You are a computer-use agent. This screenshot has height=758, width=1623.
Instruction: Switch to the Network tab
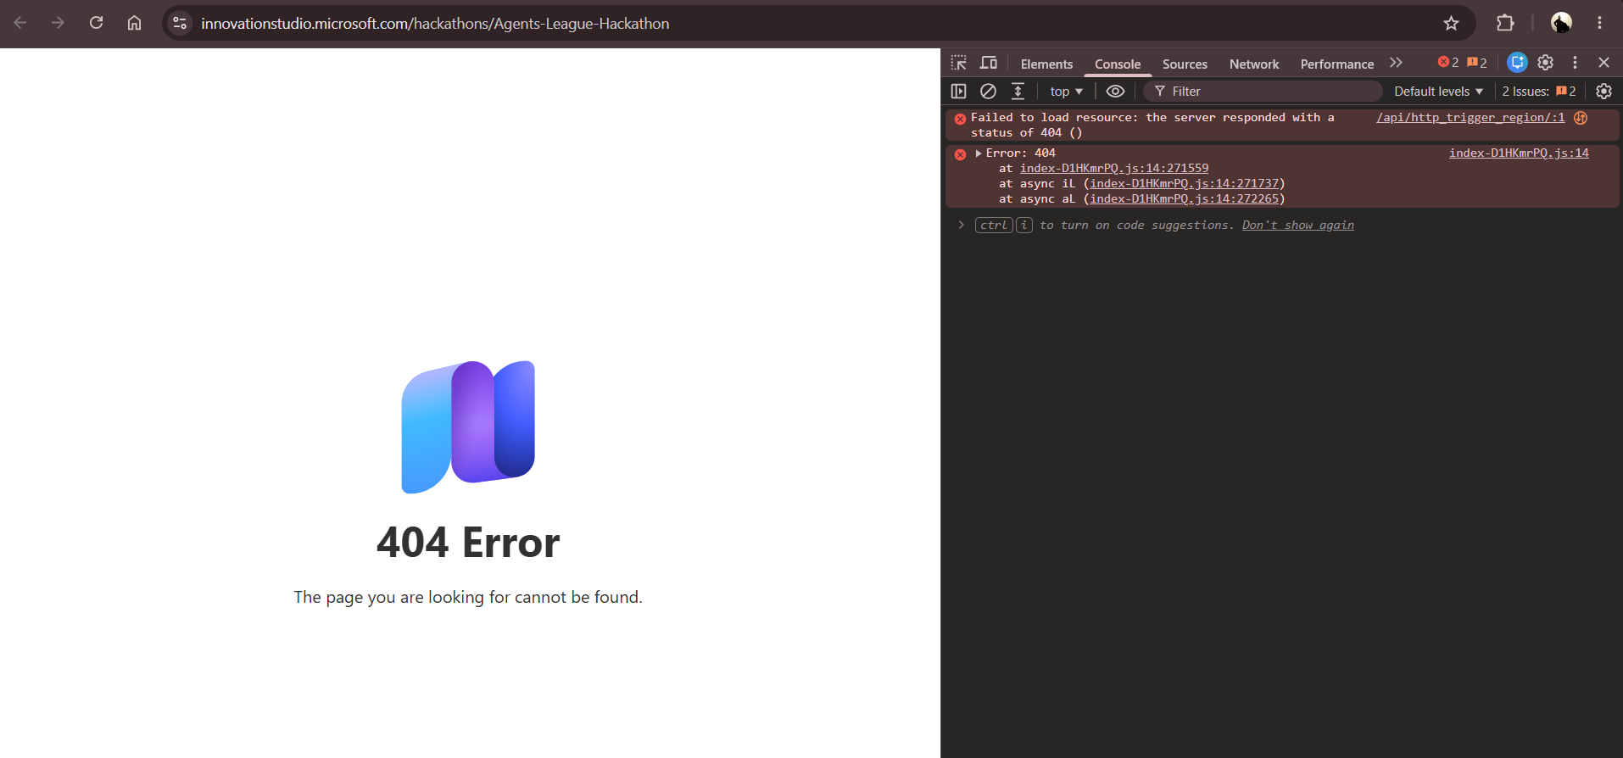pyautogui.click(x=1254, y=64)
